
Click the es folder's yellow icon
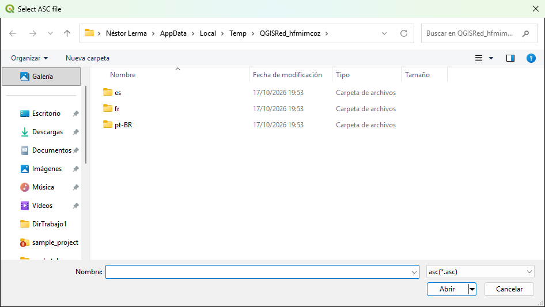108,92
